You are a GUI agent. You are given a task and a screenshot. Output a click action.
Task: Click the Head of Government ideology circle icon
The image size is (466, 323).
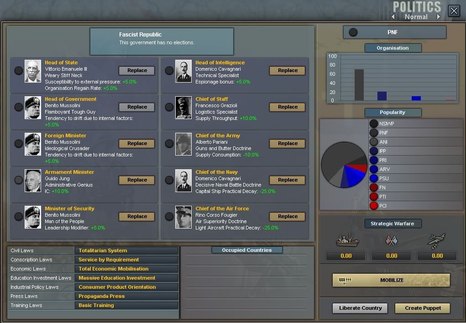coord(19,107)
